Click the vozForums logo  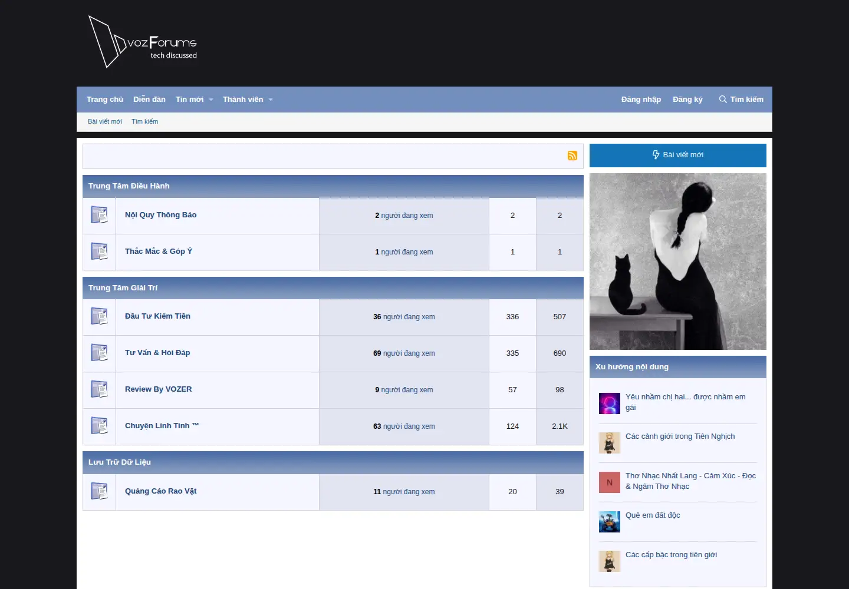click(x=143, y=42)
